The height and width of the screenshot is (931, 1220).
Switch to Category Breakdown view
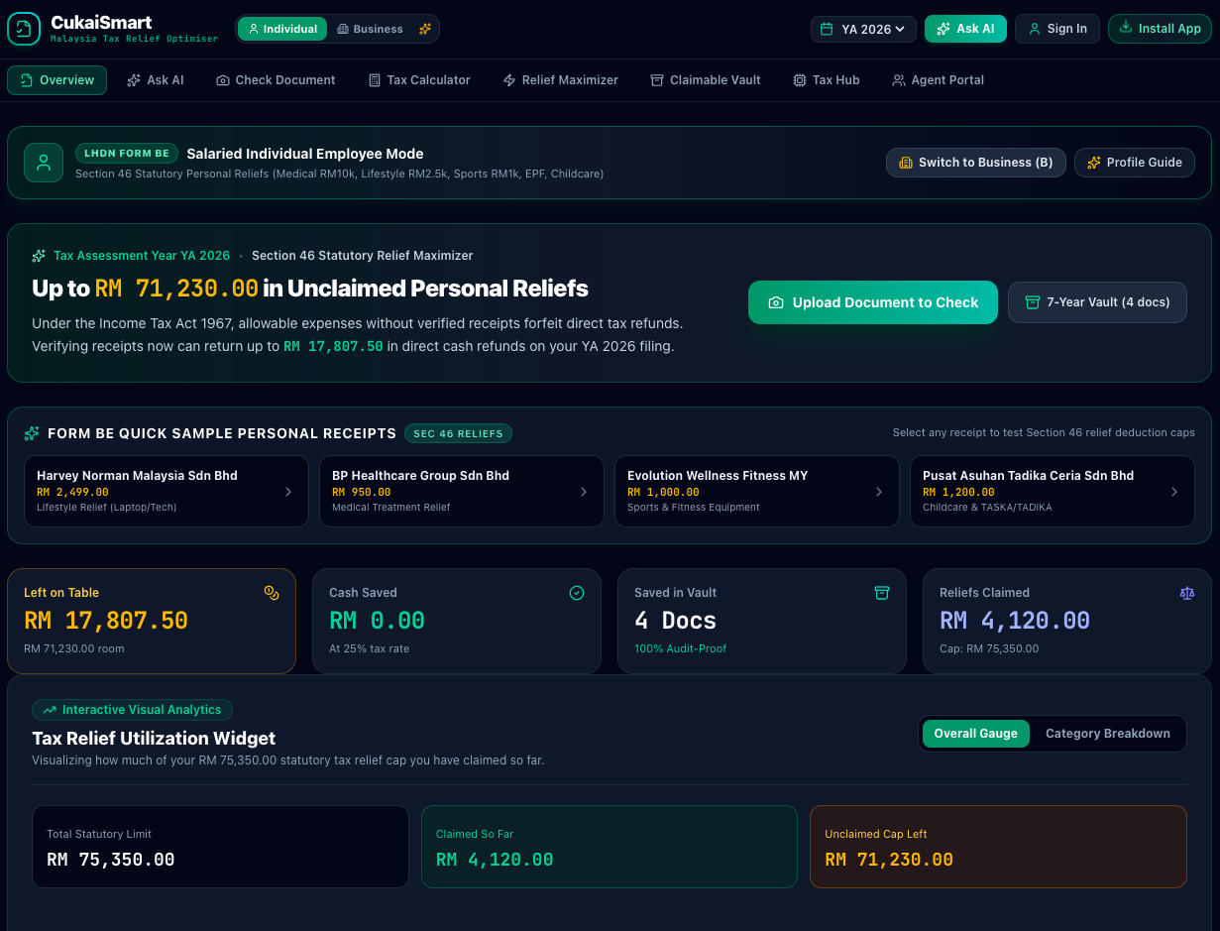(x=1107, y=734)
